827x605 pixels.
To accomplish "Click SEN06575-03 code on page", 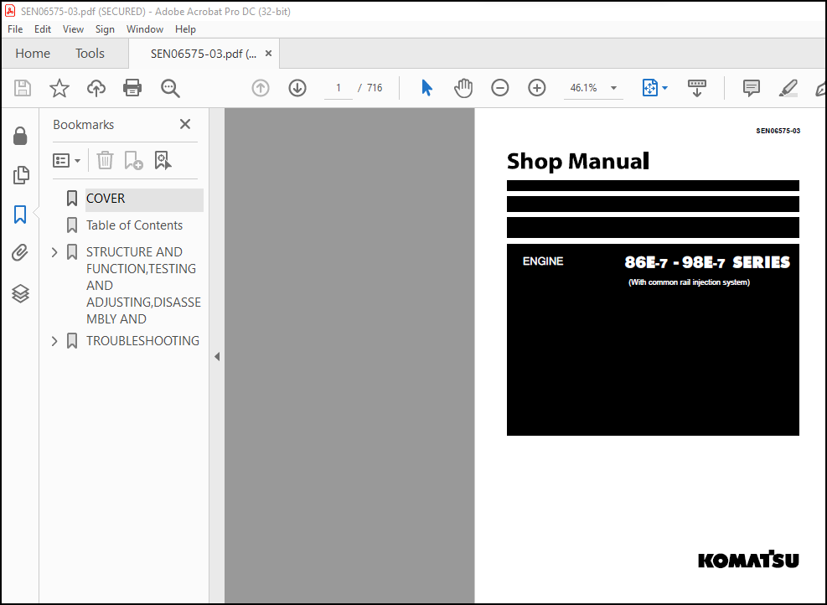I will click(x=778, y=131).
